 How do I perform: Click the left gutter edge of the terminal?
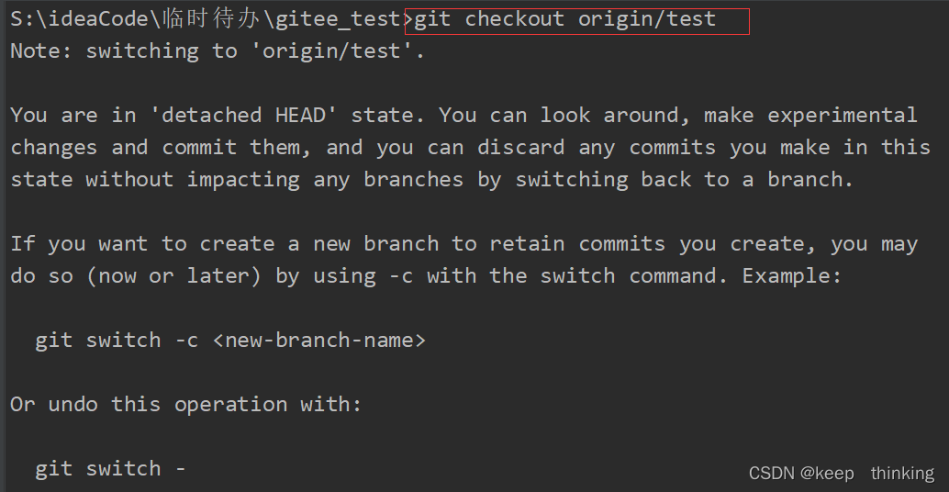(x=3, y=246)
